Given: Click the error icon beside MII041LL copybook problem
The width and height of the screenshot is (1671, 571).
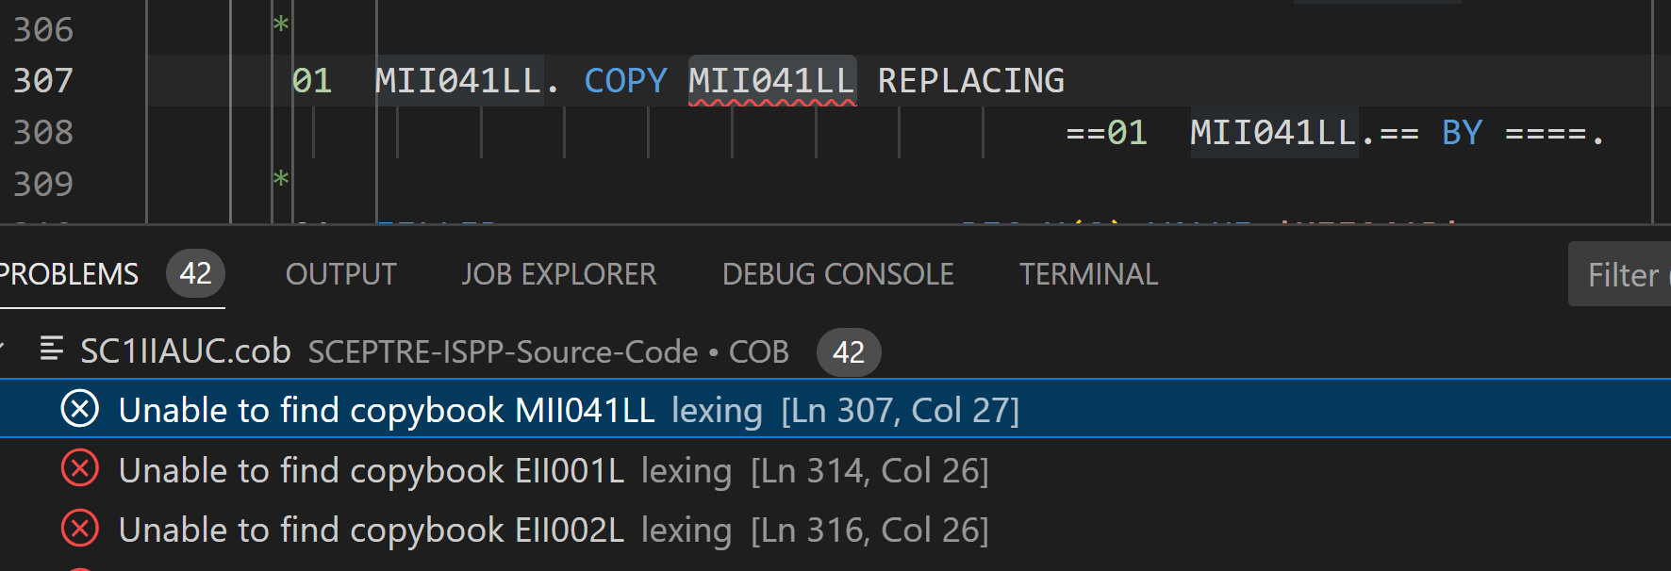Looking at the screenshot, I should (79, 409).
